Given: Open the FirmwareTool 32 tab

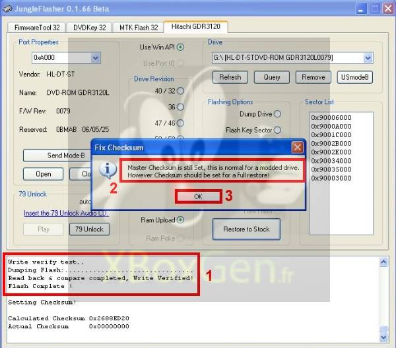Looking at the screenshot, I should [37, 28].
